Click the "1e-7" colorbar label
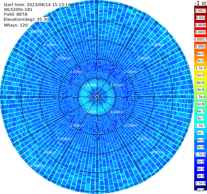This screenshot has width=207, height=194. pos(201,133)
